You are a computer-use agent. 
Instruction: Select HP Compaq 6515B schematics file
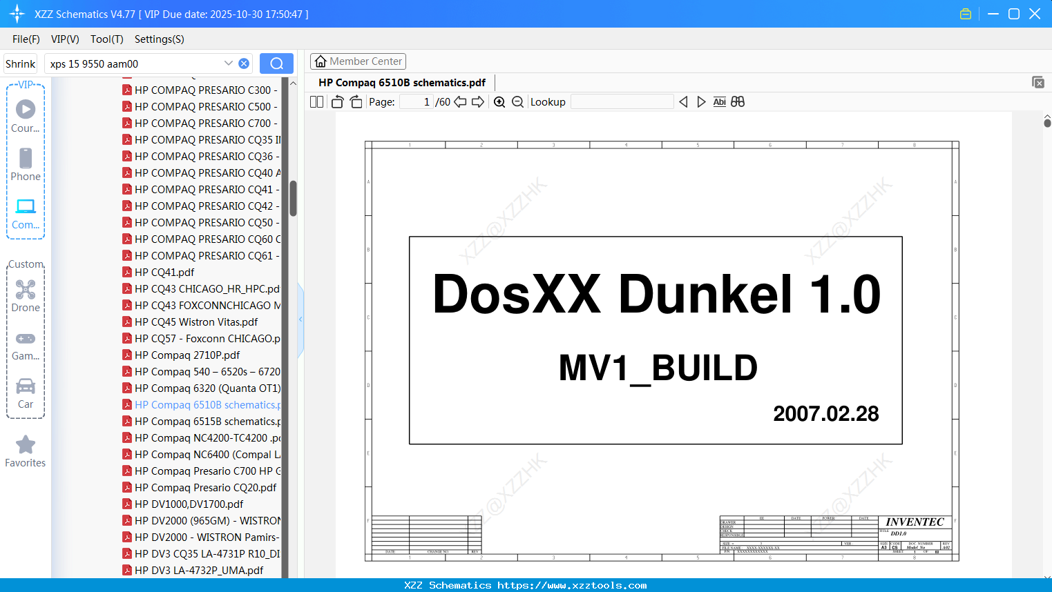click(200, 421)
